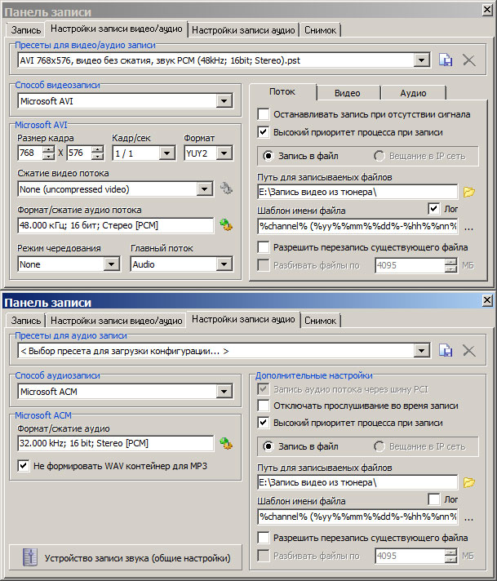Image resolution: width=497 pixels, height=581 pixels.
Task: Enable 'Отключать прослушивание во время записи'
Action: [x=264, y=406]
